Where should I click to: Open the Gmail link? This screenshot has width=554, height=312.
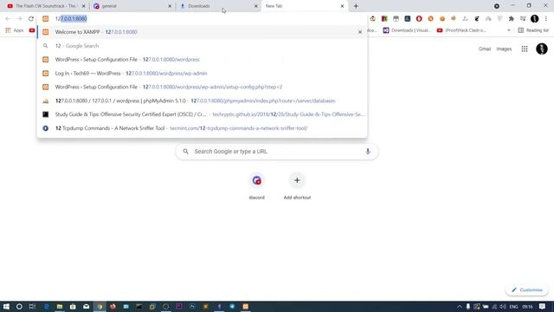485,49
